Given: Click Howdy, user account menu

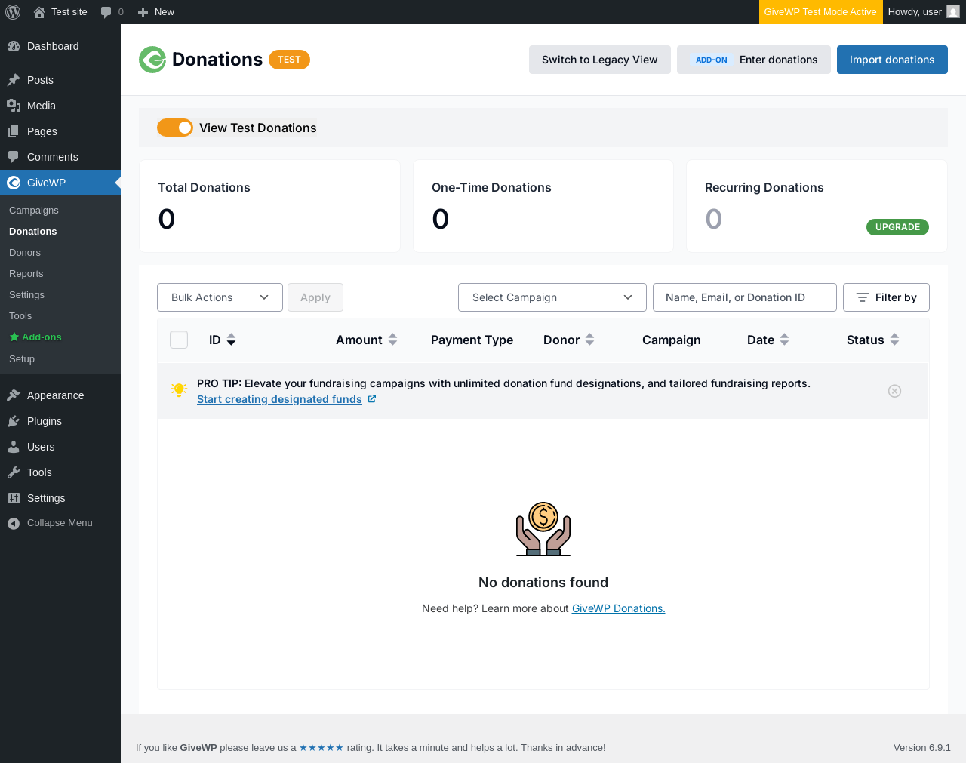Looking at the screenshot, I should coord(924,12).
